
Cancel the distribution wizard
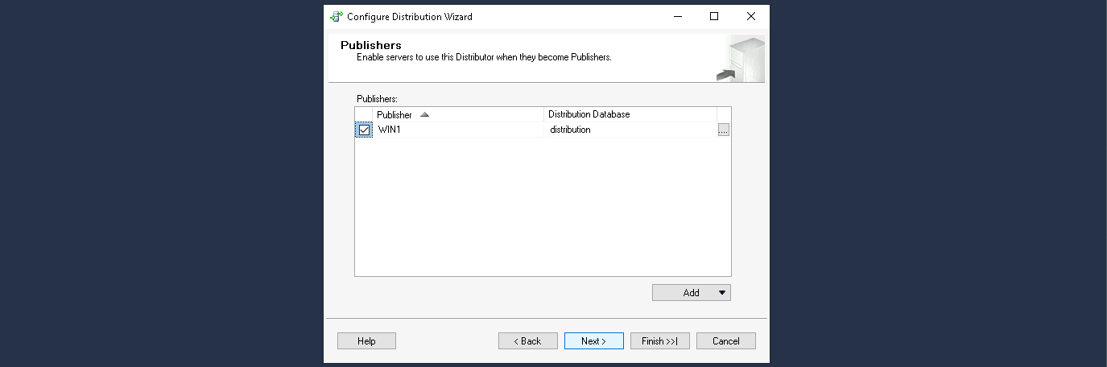(725, 341)
